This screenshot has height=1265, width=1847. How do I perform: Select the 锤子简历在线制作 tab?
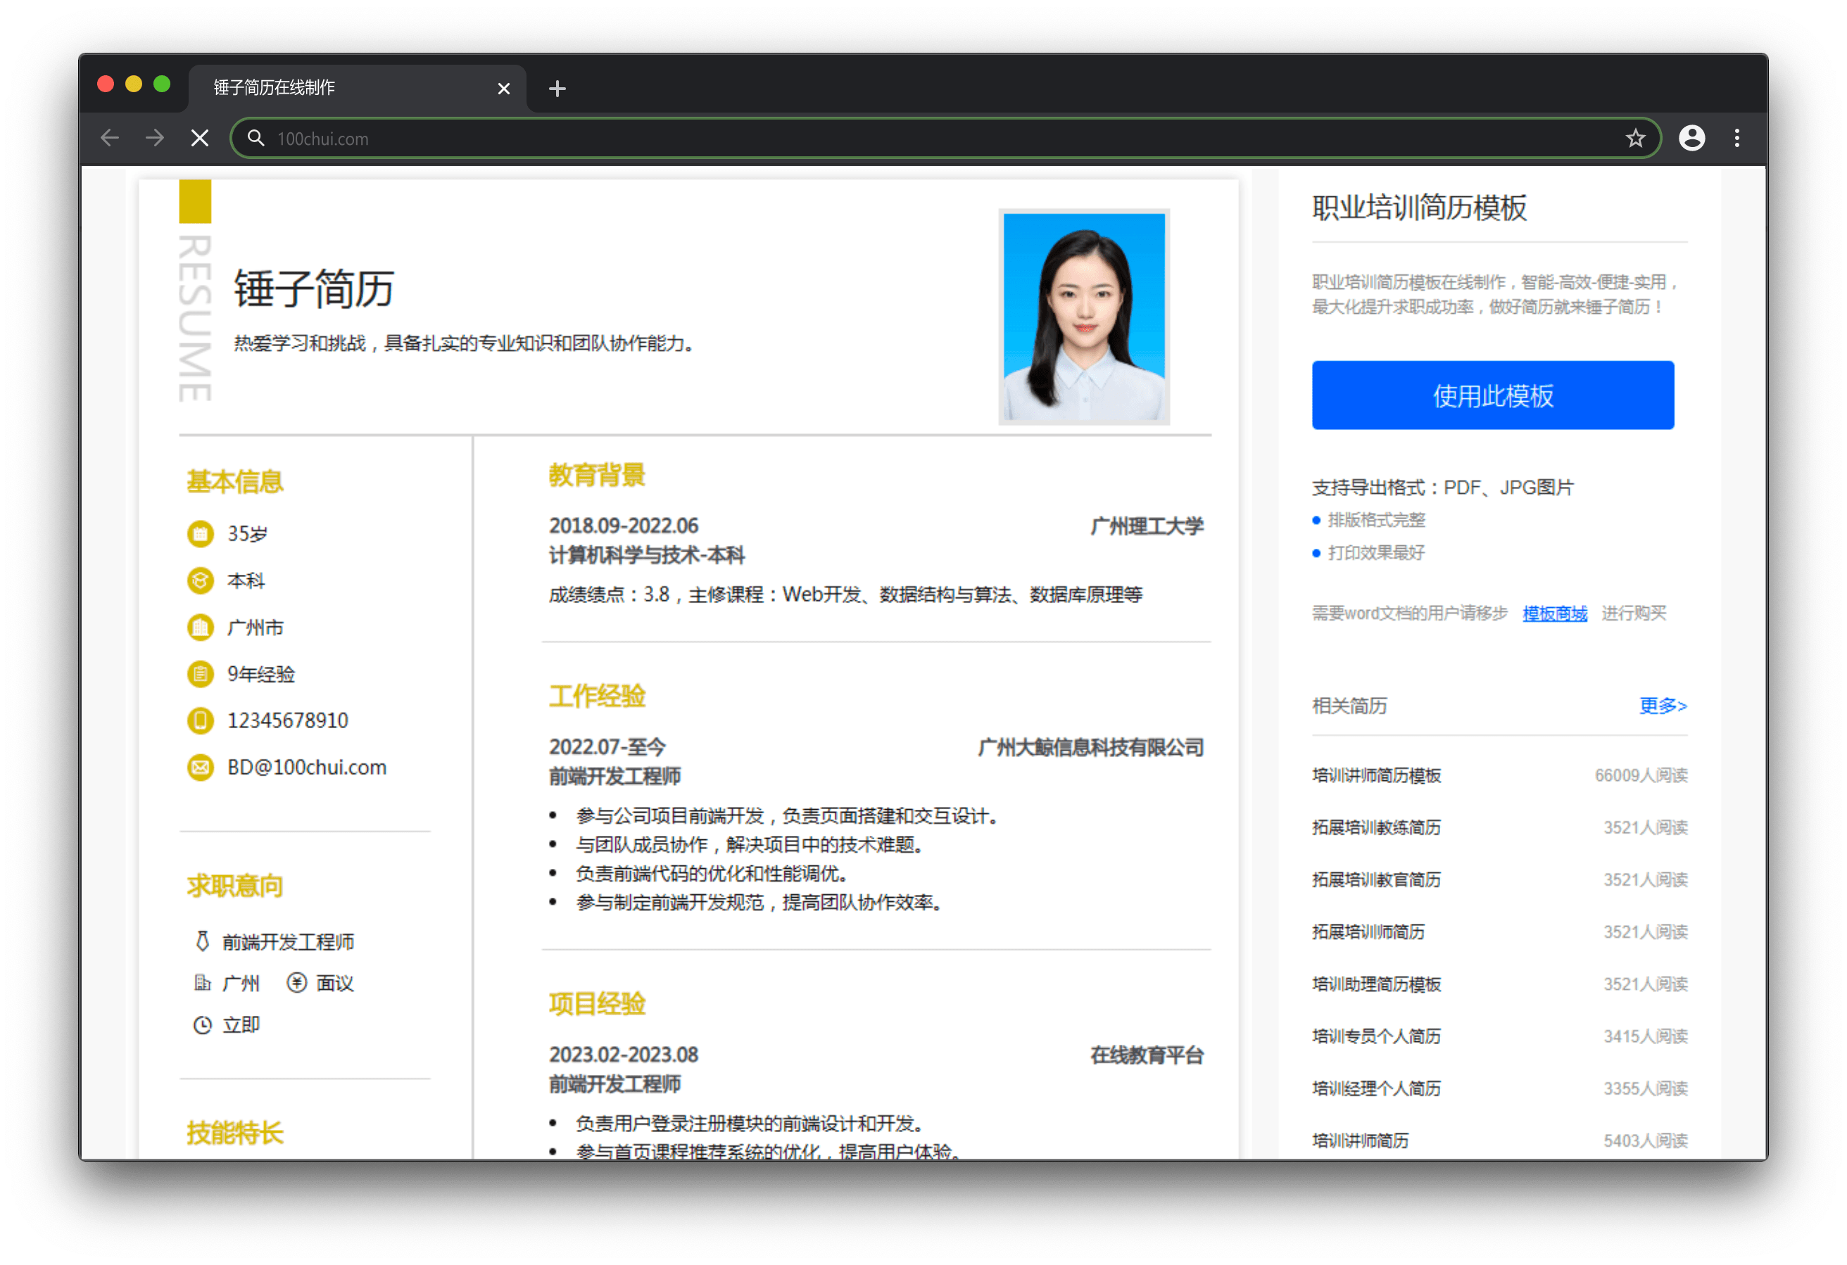(x=358, y=87)
